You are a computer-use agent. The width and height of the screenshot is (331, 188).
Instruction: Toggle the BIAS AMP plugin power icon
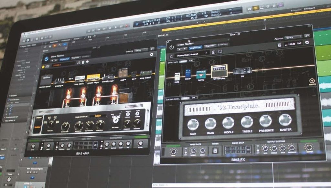(x=47, y=59)
